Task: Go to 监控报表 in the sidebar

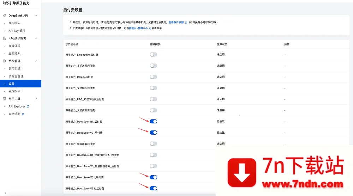Action: pos(14,91)
